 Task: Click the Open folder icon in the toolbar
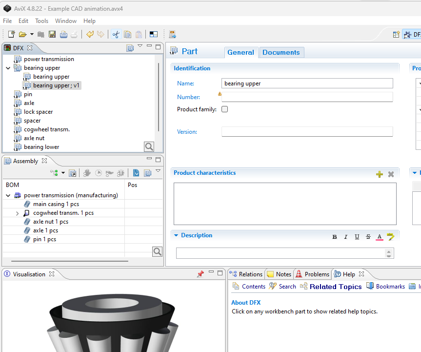[22, 34]
